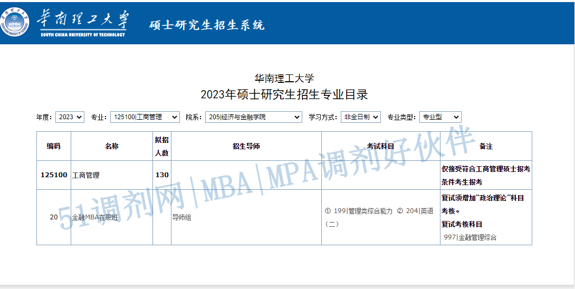Open the 年度 2023 dropdown
Image resolution: width=575 pixels, height=289 pixels.
coord(70,117)
